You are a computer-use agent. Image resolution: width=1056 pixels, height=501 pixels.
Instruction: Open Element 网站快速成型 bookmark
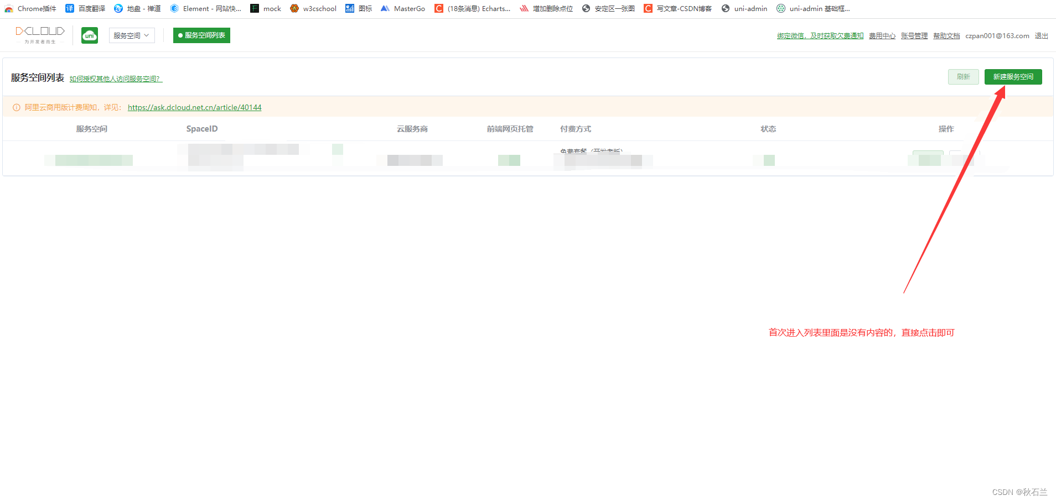click(x=206, y=8)
